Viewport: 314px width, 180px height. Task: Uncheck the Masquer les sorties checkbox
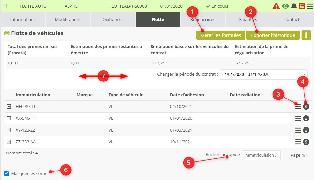(x=7, y=173)
